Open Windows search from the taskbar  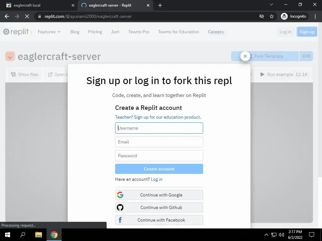pyautogui.click(x=23, y=235)
